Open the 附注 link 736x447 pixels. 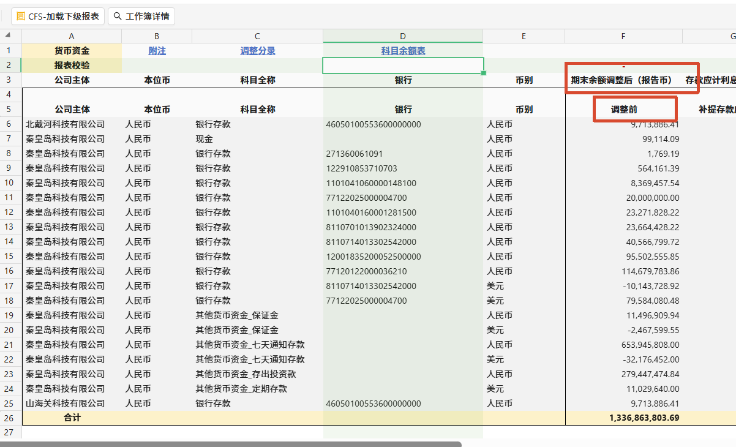click(157, 51)
